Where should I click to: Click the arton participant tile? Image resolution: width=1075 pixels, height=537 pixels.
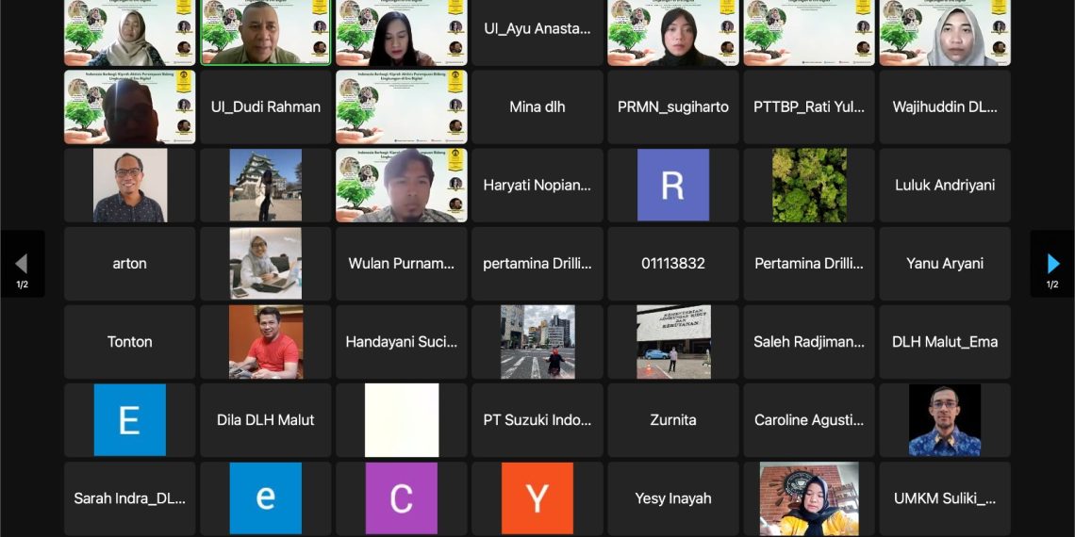[x=129, y=264]
